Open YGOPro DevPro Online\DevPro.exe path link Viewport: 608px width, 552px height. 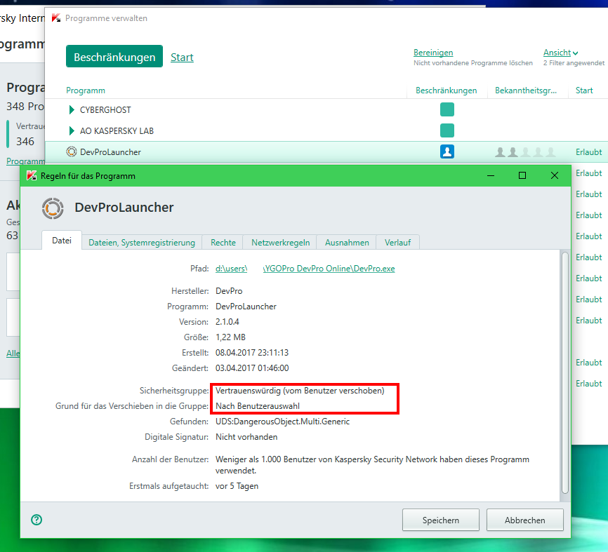[329, 269]
